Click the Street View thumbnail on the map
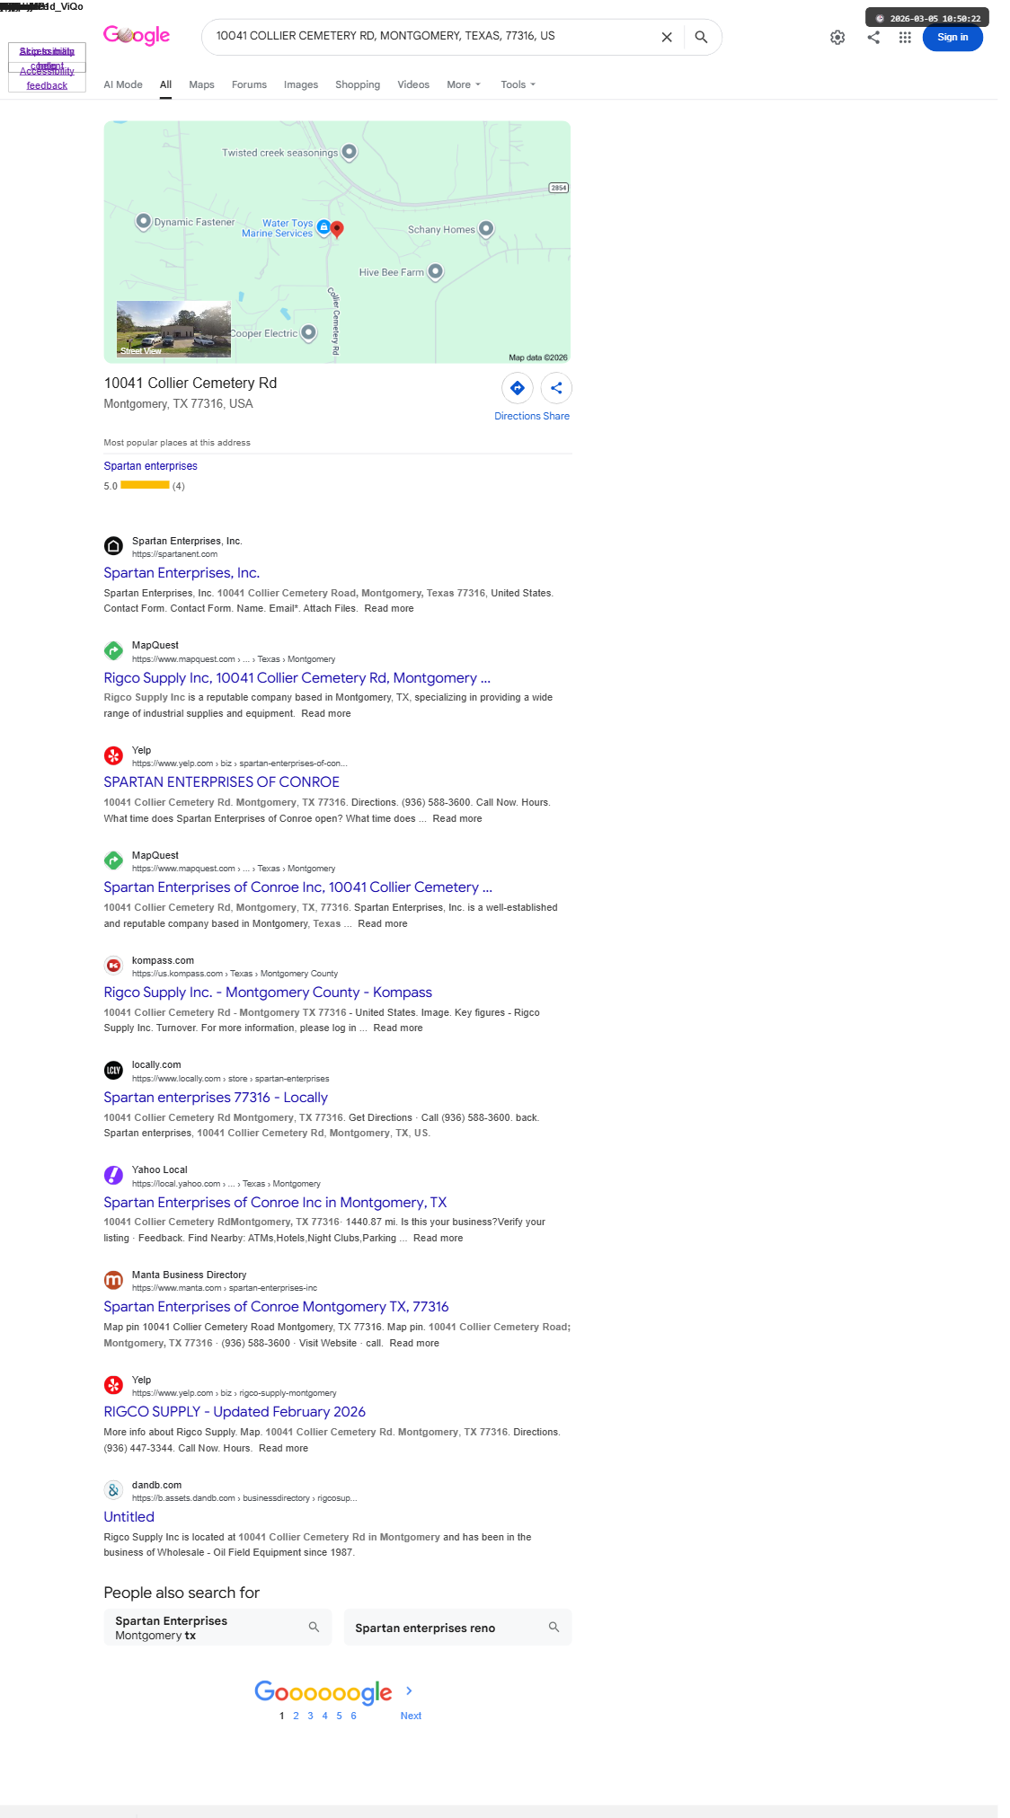The image size is (1010, 1818). pos(173,329)
